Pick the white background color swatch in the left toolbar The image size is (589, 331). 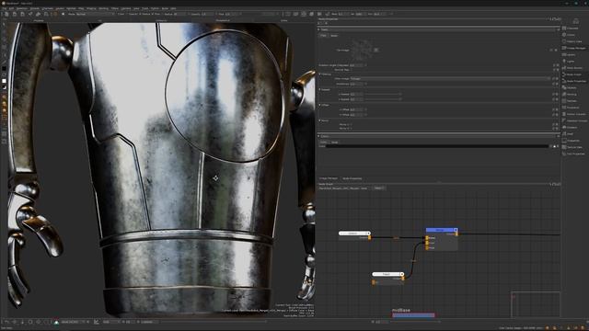pos(4,81)
